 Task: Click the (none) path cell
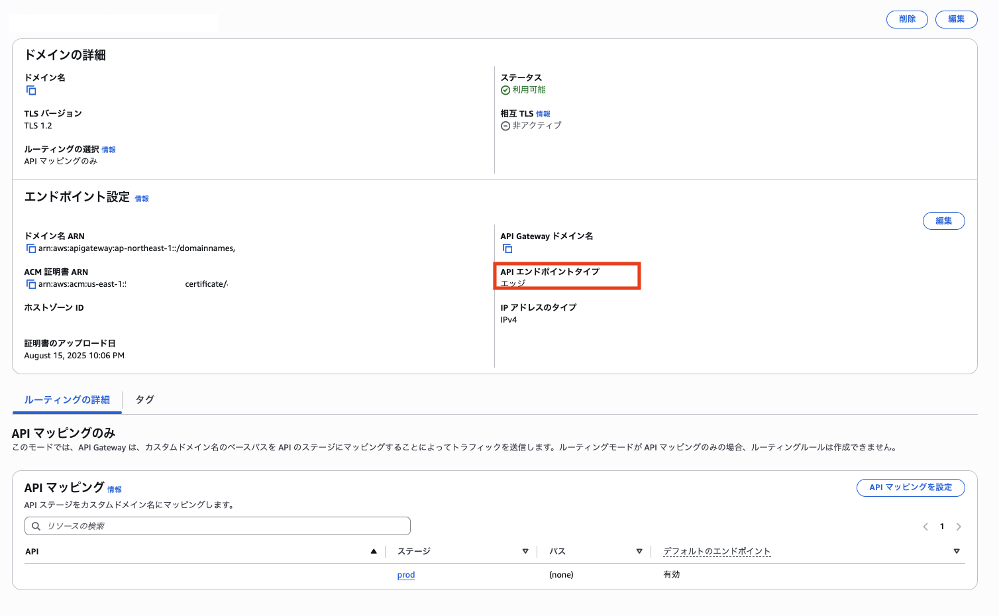(x=561, y=575)
